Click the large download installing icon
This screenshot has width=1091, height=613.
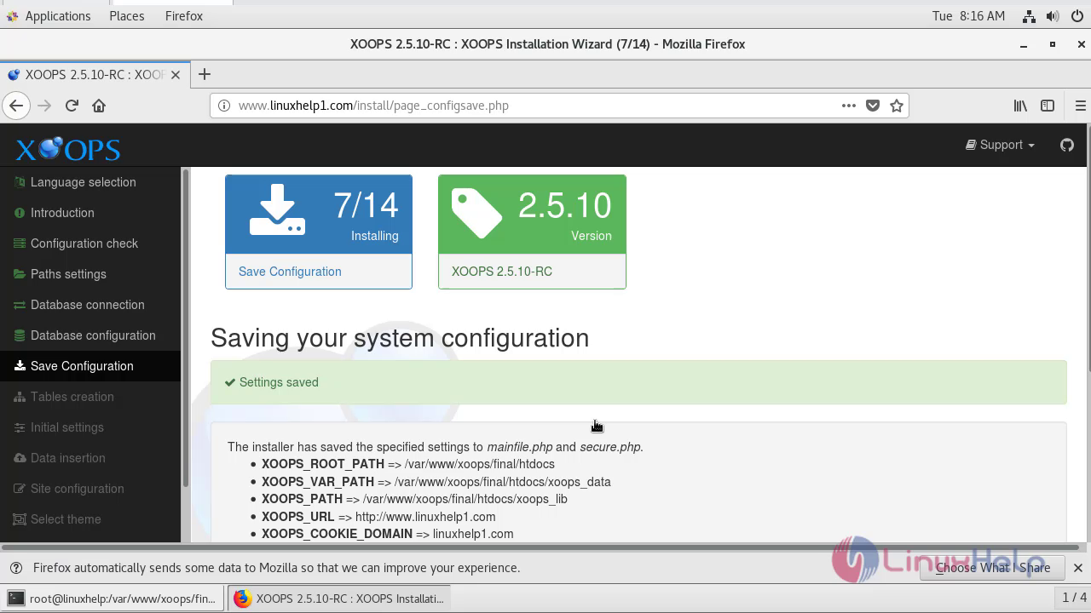pos(277,209)
